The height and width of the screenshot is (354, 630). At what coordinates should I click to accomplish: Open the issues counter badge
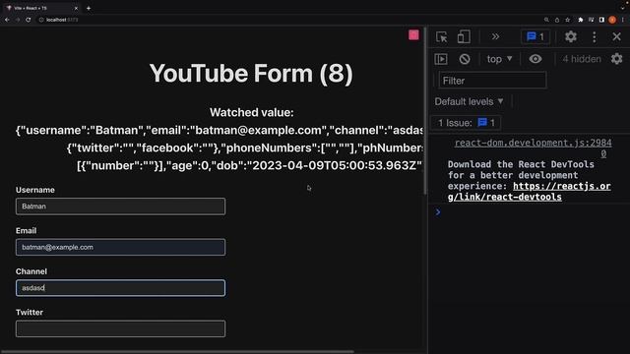[x=535, y=37]
